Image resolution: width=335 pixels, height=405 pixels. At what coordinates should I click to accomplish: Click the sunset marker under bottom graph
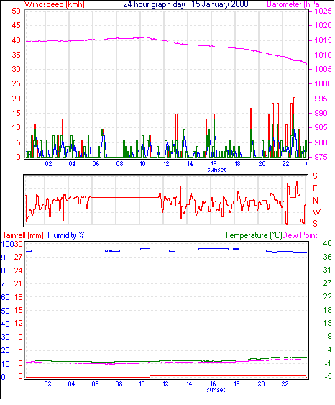tap(216, 390)
